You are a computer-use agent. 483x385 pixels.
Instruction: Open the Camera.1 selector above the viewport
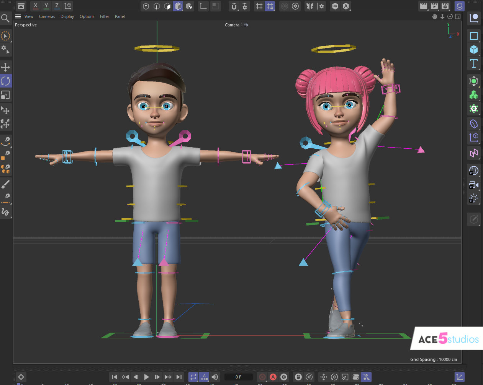point(236,24)
